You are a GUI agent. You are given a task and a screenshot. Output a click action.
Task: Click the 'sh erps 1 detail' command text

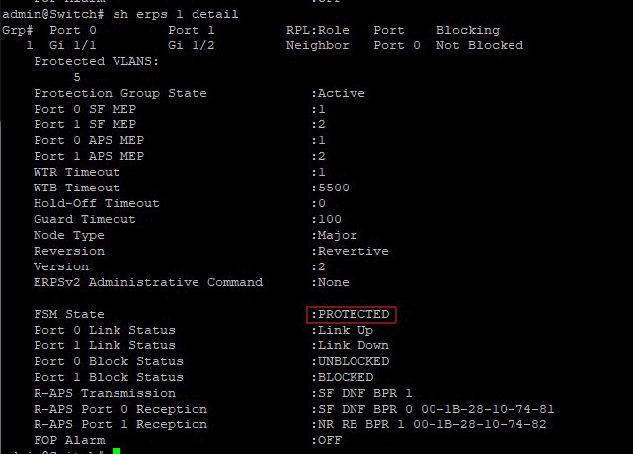point(174,14)
